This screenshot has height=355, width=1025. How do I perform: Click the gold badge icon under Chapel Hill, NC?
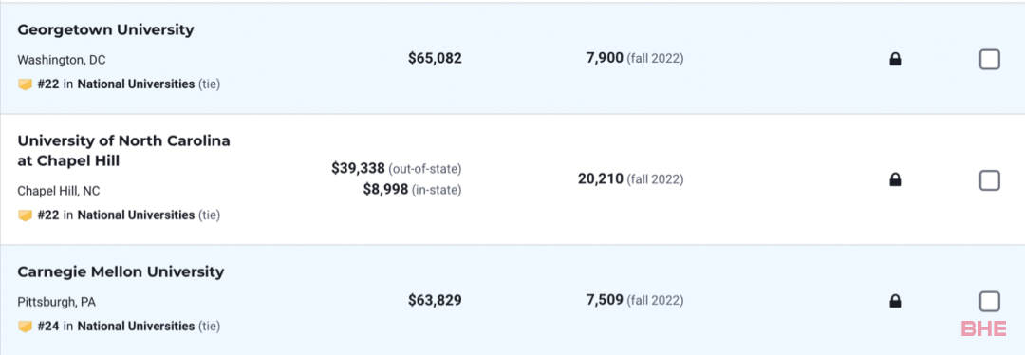pyautogui.click(x=25, y=215)
